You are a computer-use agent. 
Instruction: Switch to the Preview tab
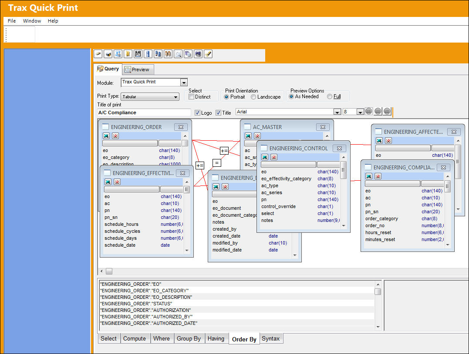[x=137, y=69]
